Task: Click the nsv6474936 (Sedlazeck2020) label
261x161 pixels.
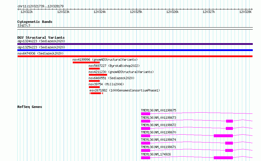Action: coord(40,53)
